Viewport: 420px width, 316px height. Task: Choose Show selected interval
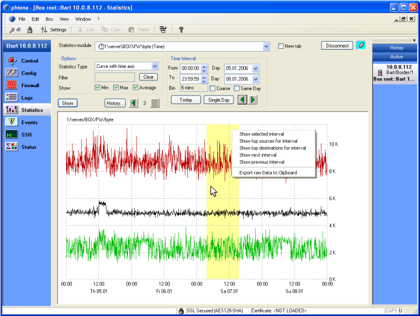point(273,134)
